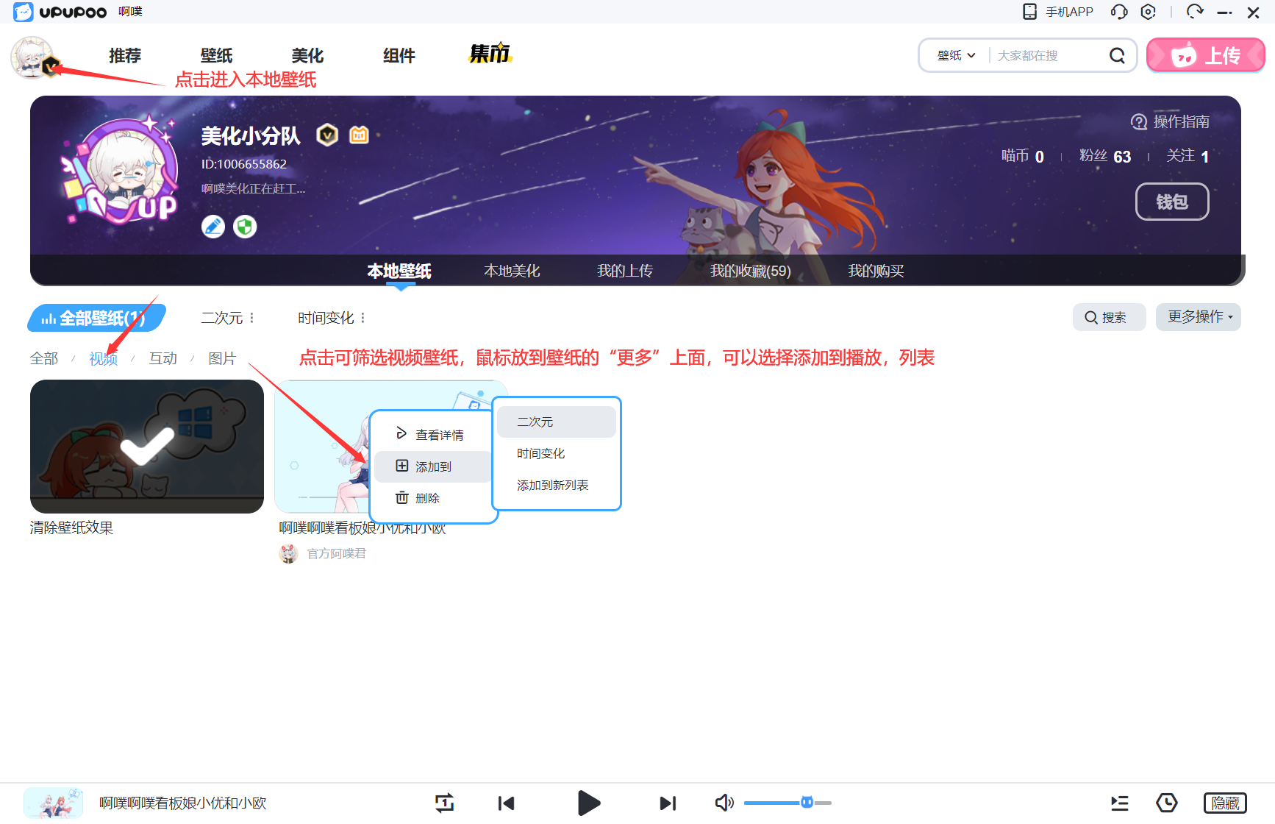Viewport: 1275px width, 824px height.
Task: Switch to the 本地美化 tab
Action: [512, 271]
